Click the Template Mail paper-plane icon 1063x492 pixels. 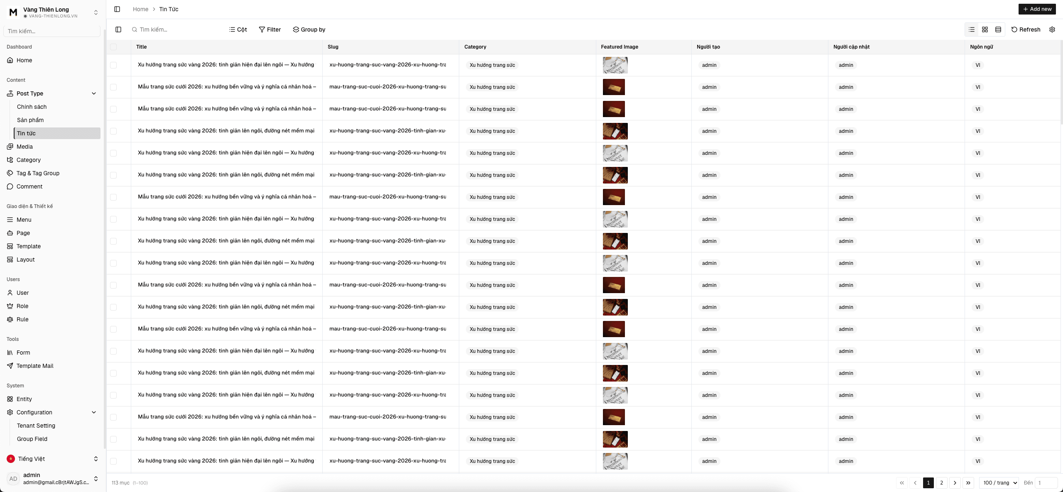point(10,366)
